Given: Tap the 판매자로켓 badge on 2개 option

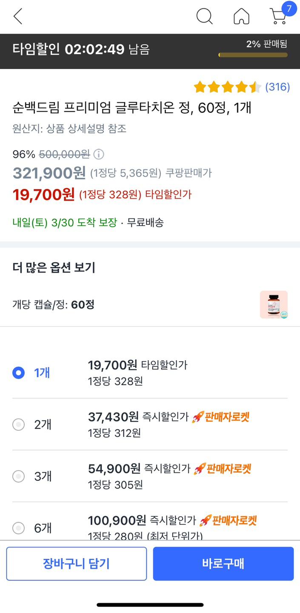Looking at the screenshot, I should 220,417.
